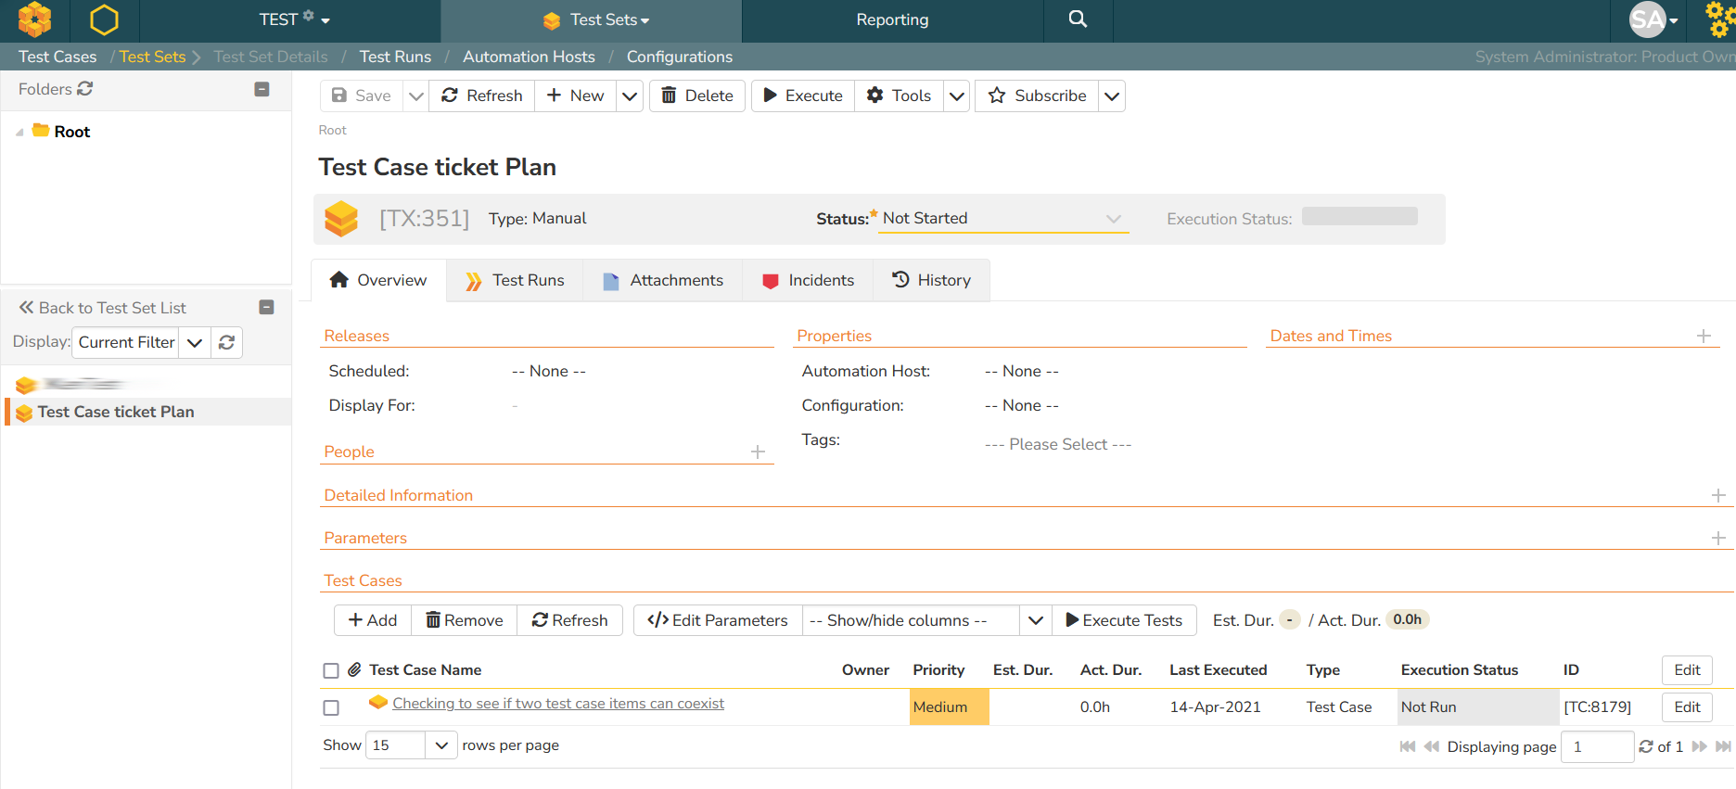Click the Delete trash button
The image size is (1736, 789).
[697, 95]
